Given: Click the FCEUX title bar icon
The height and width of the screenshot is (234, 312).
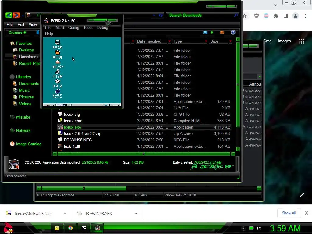Looking at the screenshot, I should pyautogui.click(x=46, y=20).
